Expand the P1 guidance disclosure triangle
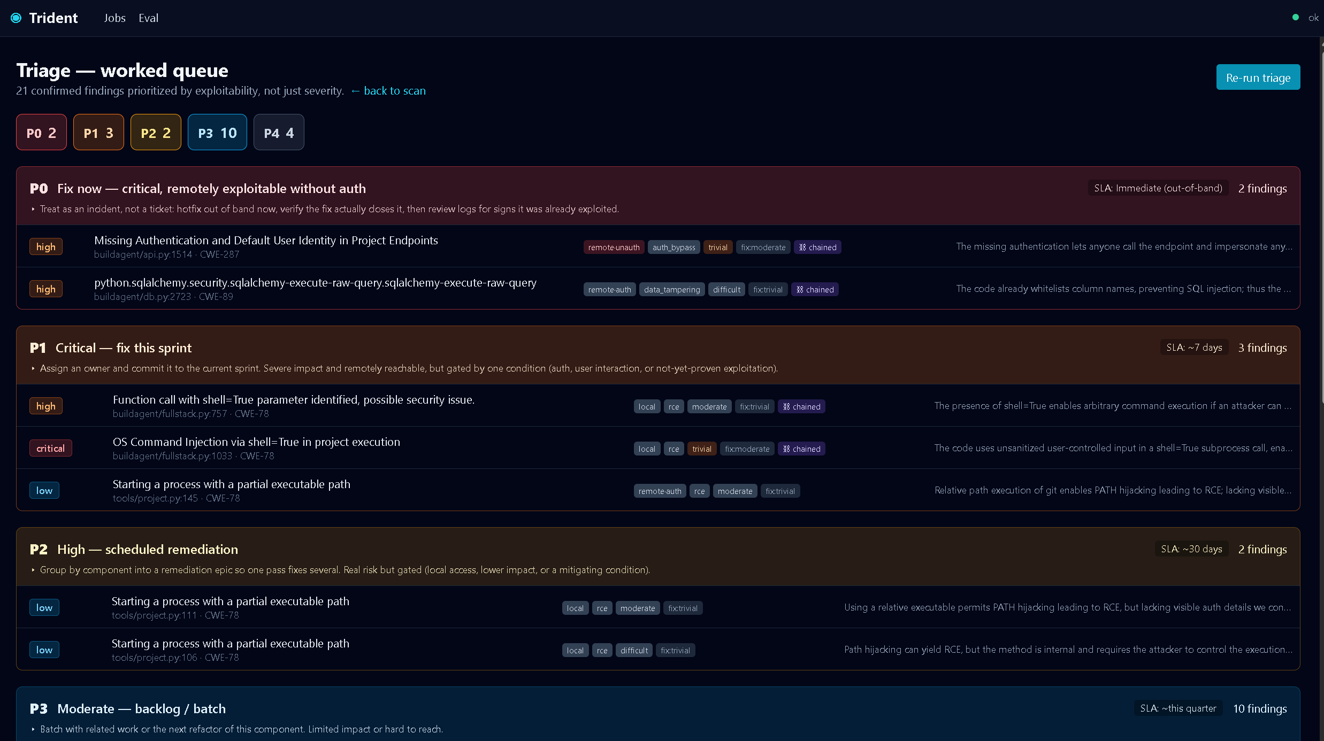The width and height of the screenshot is (1324, 741). tap(33, 368)
